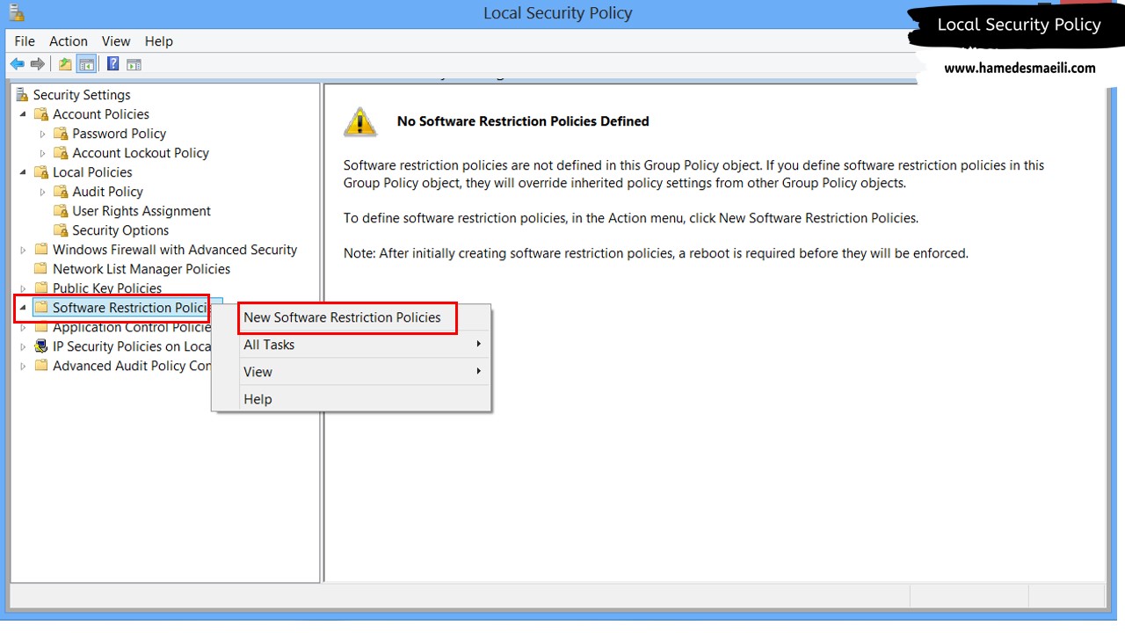Screen dimensions: 1125x633
Task: Click the User Rights Assignment folder icon
Action: [x=61, y=211]
